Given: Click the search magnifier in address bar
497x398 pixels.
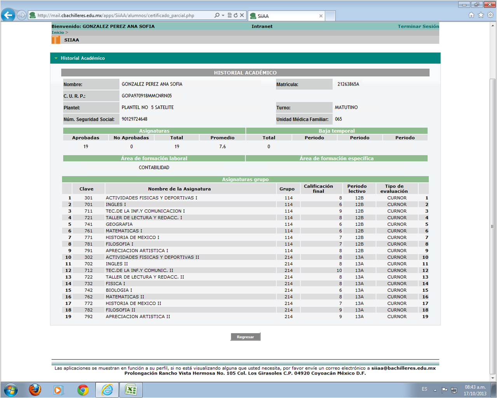Looking at the screenshot, I should (x=217, y=15).
